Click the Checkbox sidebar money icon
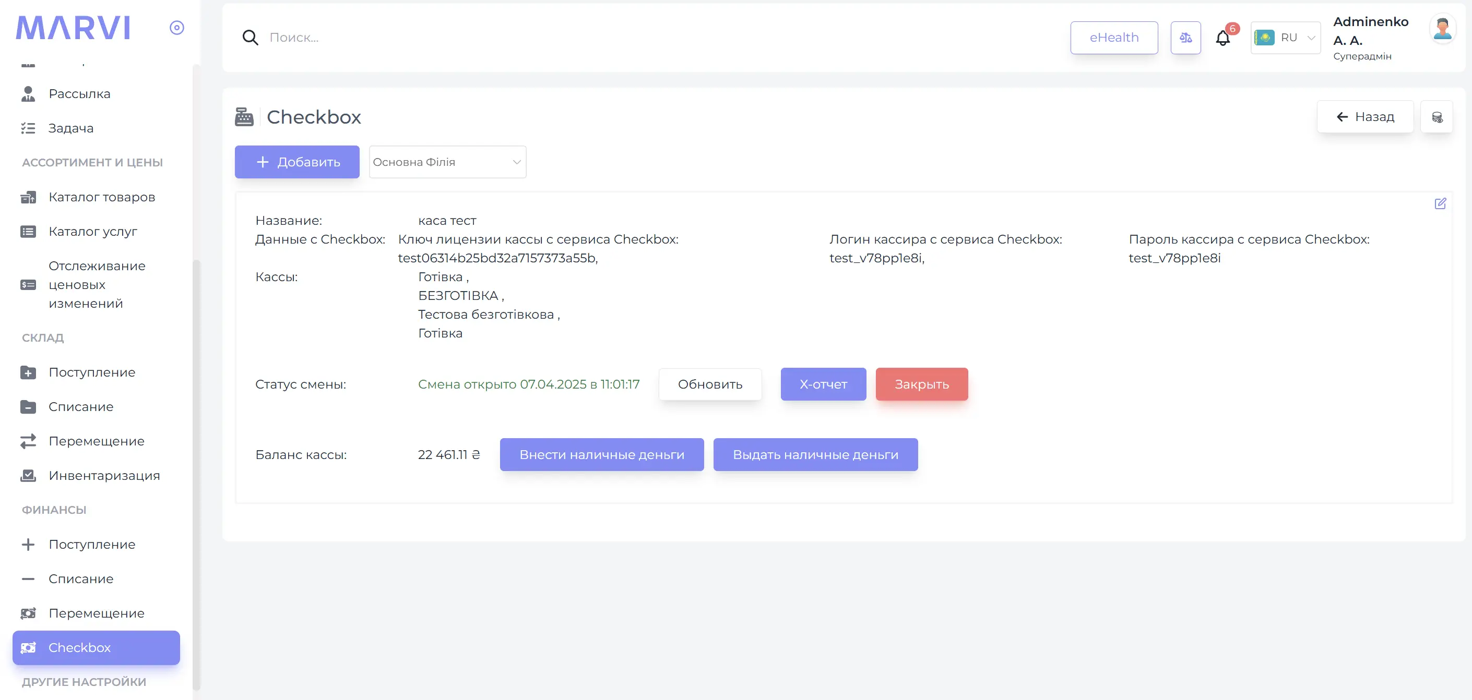This screenshot has height=700, width=1472. click(28, 647)
